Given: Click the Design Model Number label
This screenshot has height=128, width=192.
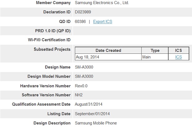Looking at the screenshot, I should (49, 76).
